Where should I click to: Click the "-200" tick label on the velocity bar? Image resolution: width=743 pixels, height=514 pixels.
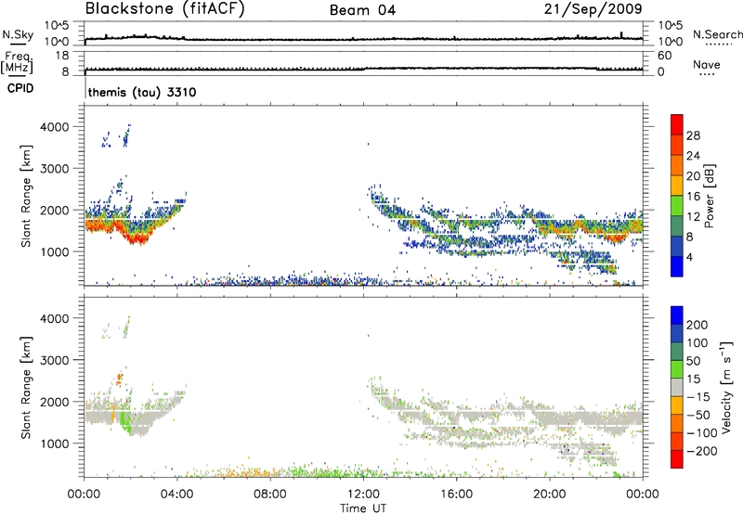coord(702,451)
